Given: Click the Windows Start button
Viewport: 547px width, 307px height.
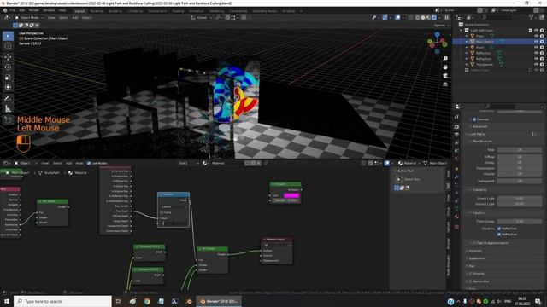Looking at the screenshot, I should pyautogui.click(x=7, y=301).
